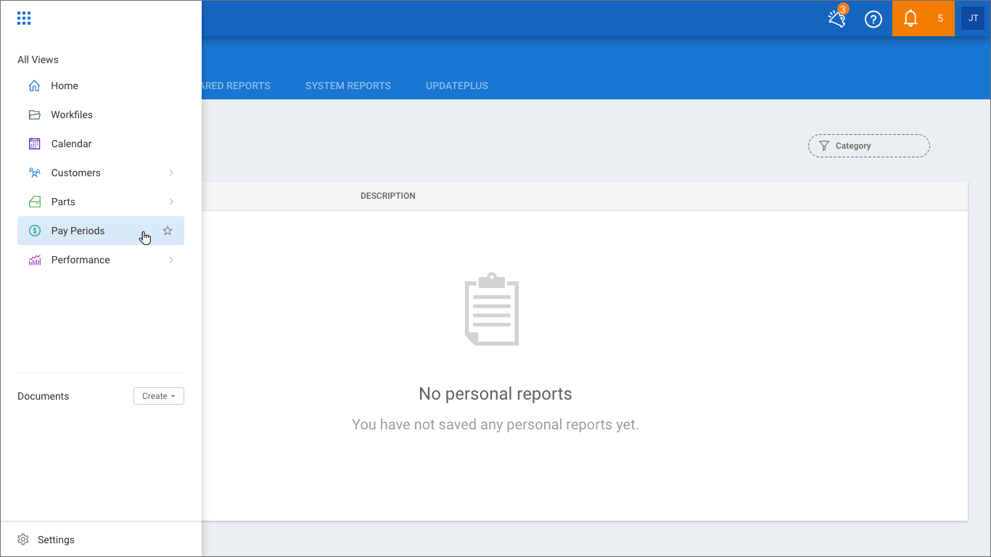Switch to the System Reports tab
The height and width of the screenshot is (557, 991).
tap(348, 86)
